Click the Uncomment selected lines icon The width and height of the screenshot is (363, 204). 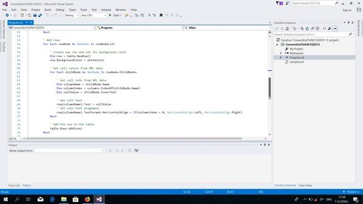[x=154, y=15]
